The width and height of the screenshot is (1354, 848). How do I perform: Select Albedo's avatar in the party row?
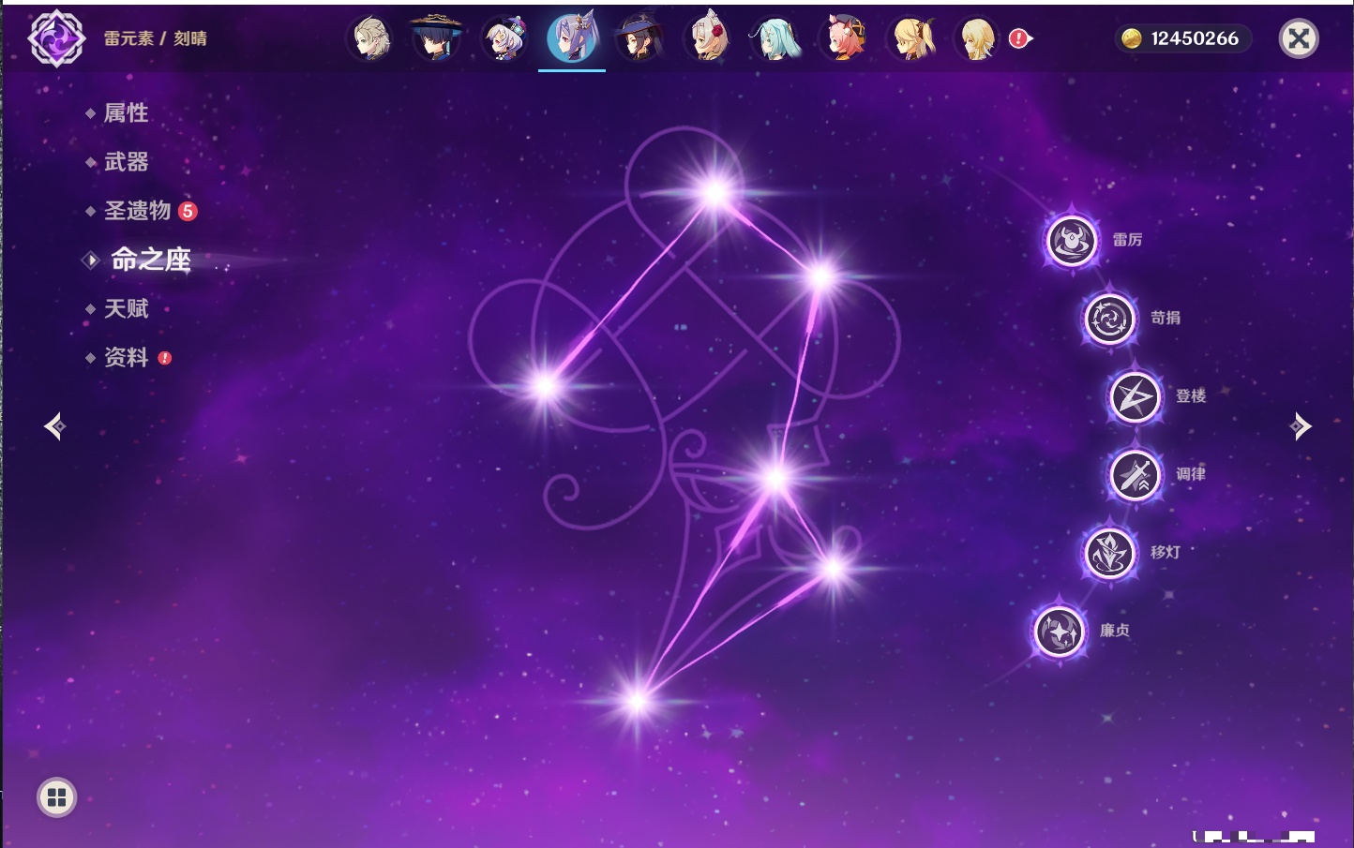pyautogui.click(x=370, y=38)
